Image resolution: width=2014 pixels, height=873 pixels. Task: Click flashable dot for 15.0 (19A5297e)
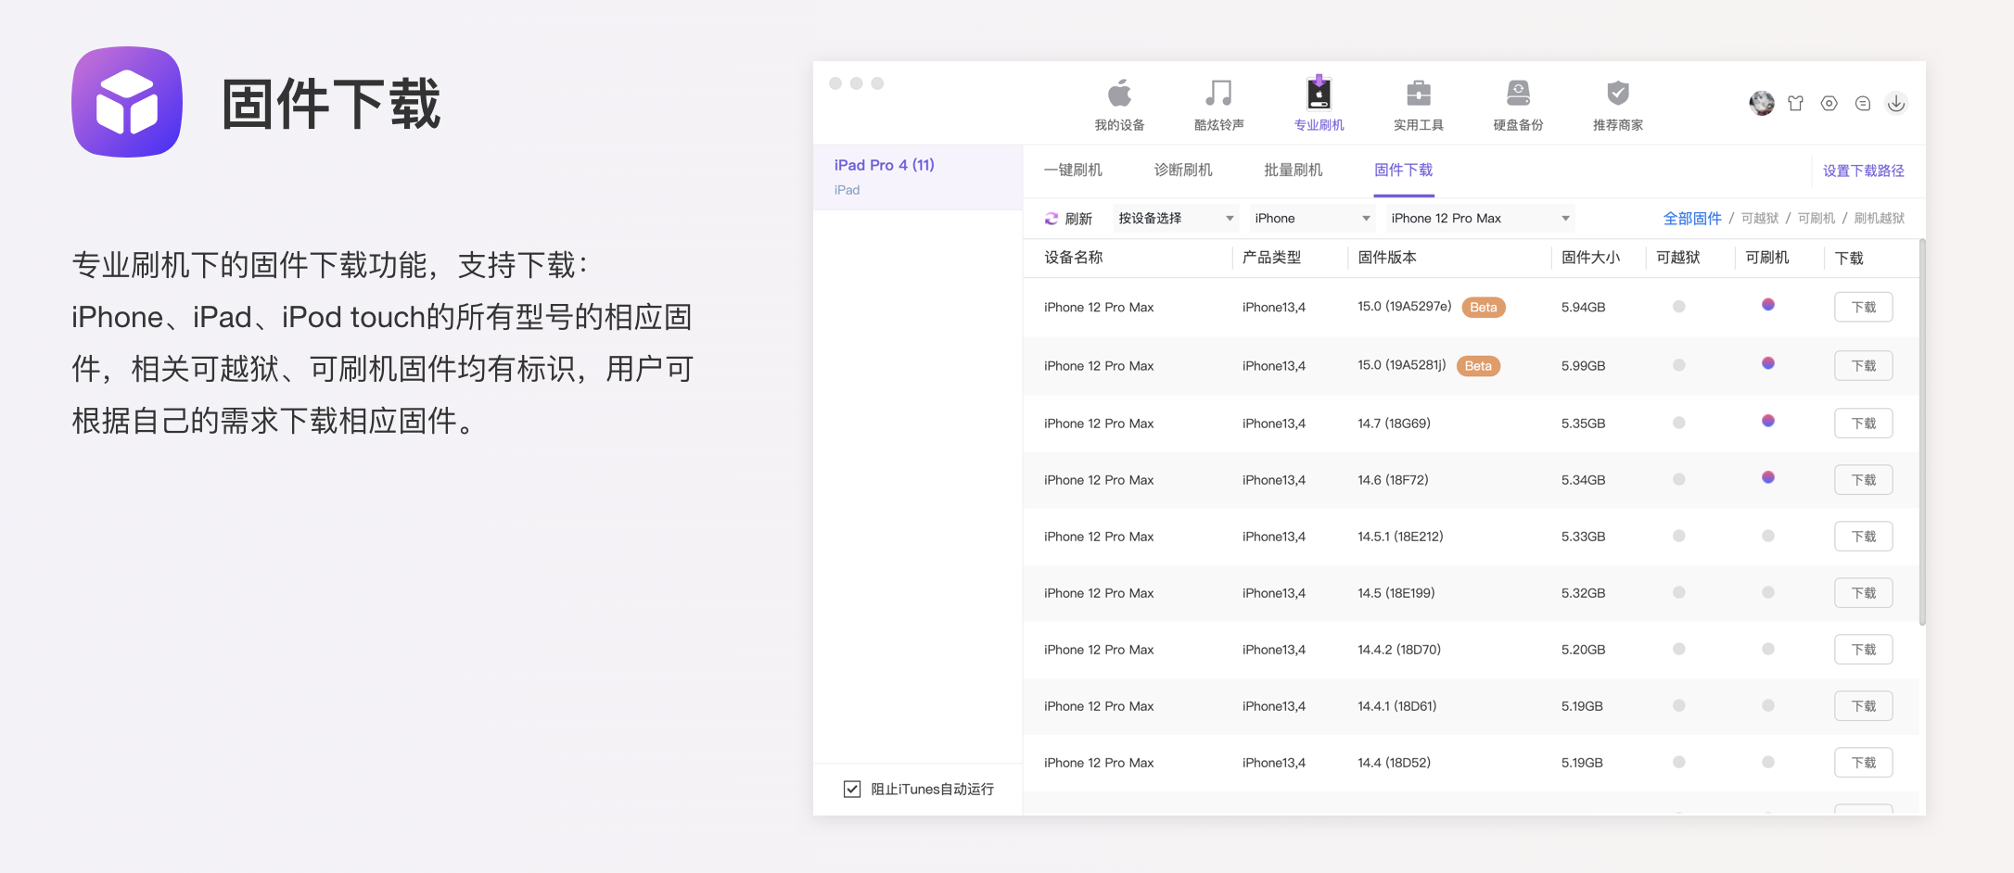pyautogui.click(x=1768, y=305)
